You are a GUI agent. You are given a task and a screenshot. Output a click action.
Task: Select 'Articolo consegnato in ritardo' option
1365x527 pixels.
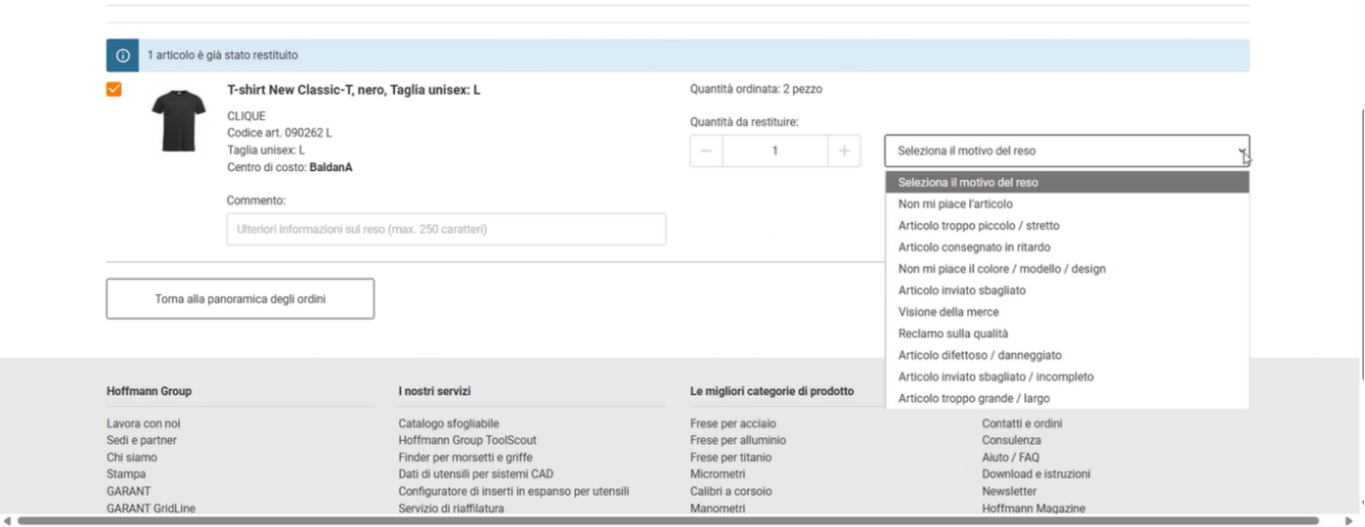[974, 248]
